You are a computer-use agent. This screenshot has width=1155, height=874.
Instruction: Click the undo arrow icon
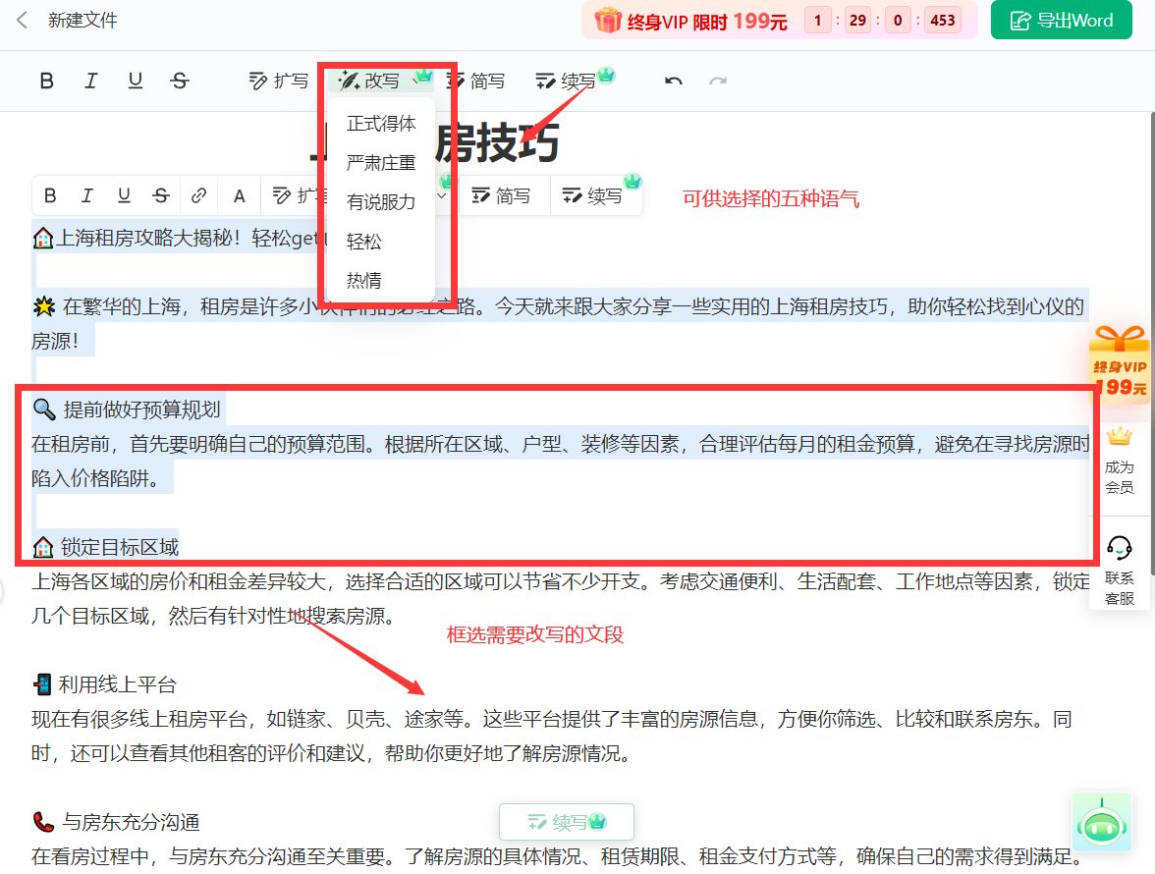click(x=674, y=81)
